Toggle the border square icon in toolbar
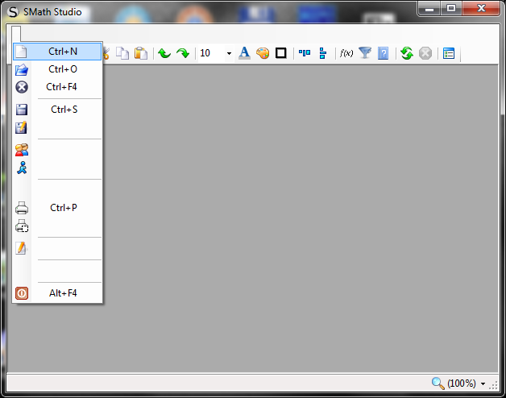 pos(281,53)
